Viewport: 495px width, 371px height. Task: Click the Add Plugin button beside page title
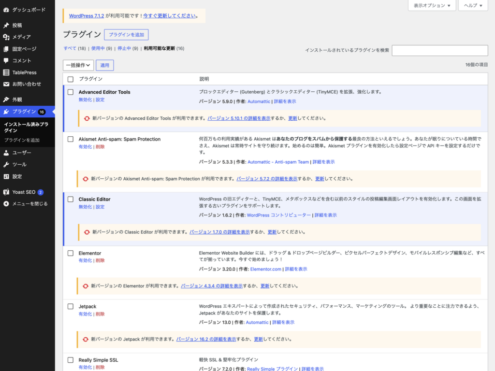pyautogui.click(x=126, y=35)
